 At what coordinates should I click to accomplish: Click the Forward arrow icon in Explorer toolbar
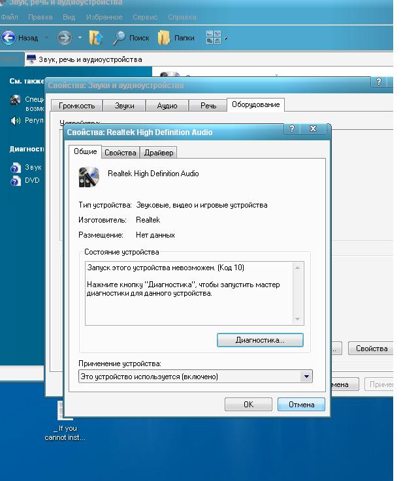(64, 38)
